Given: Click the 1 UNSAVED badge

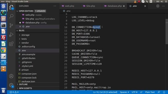Looking at the screenshot, I should (x=40, y=11).
